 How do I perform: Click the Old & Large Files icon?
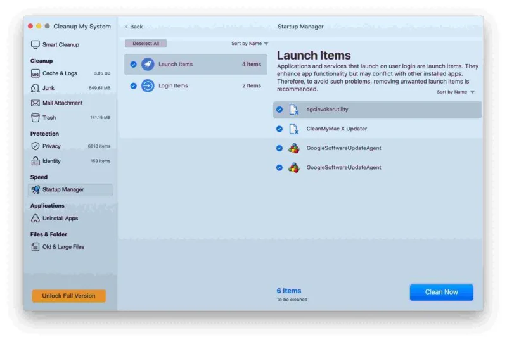35,247
